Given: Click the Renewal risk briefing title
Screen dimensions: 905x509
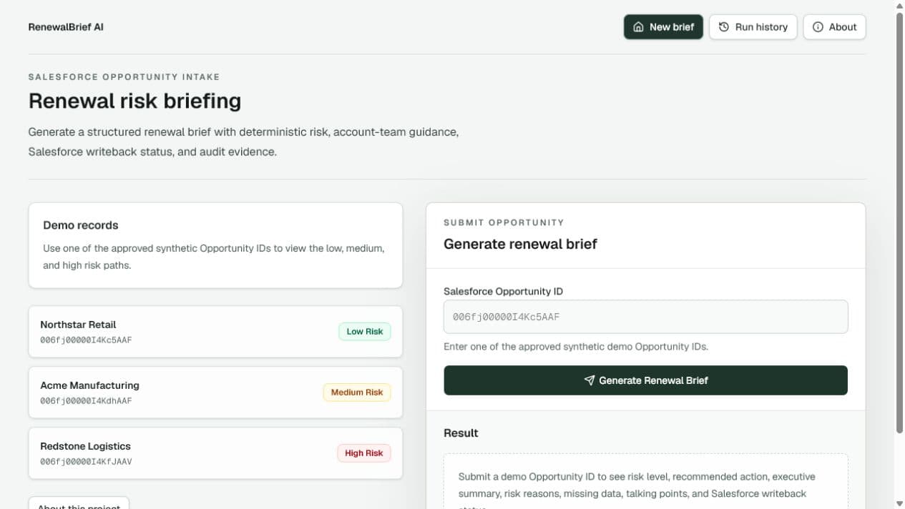Looking at the screenshot, I should [134, 101].
